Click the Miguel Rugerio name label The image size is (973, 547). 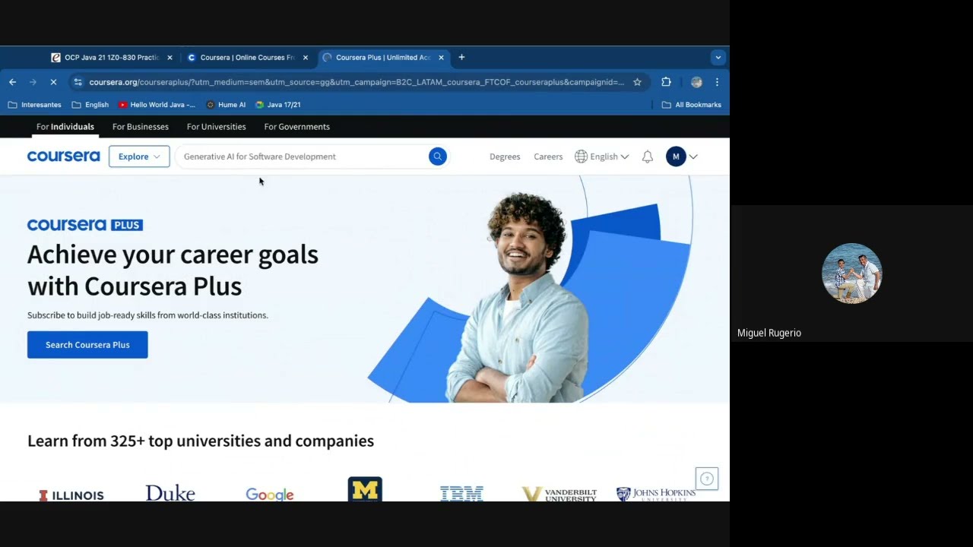769,333
